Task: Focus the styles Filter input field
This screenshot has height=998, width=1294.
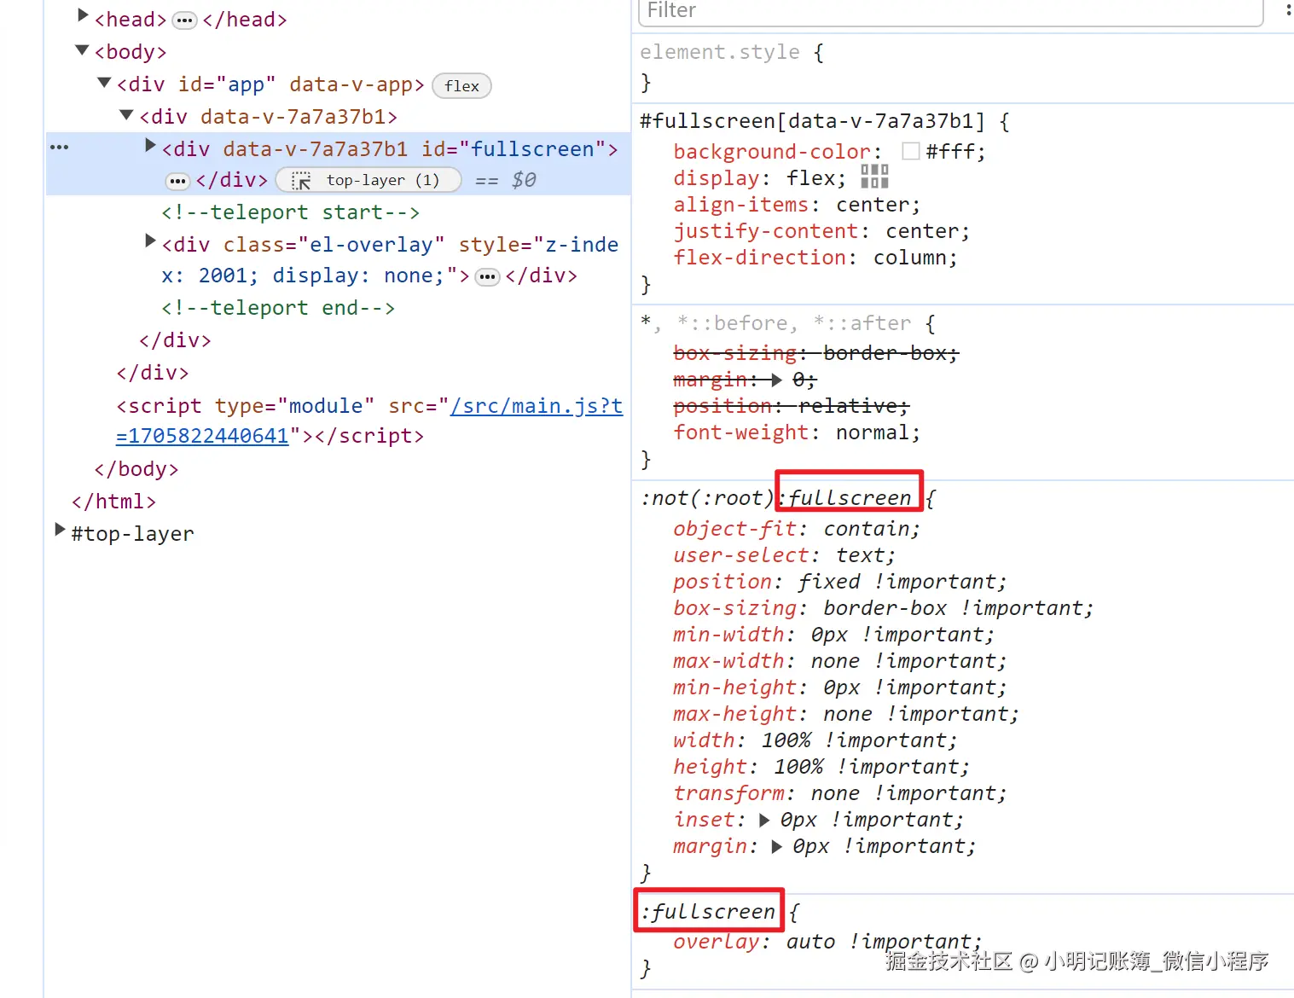Action: 950,11
